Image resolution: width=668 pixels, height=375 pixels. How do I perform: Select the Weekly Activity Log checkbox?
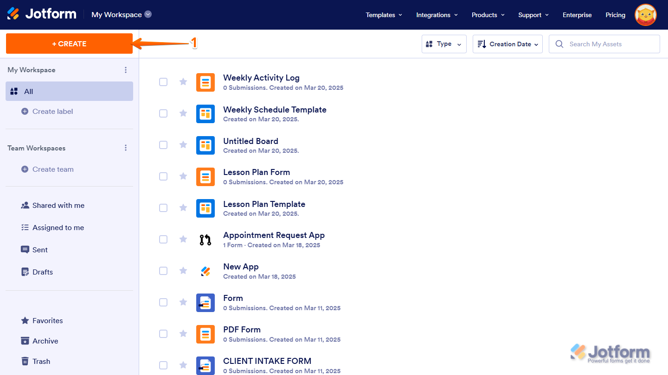(163, 82)
